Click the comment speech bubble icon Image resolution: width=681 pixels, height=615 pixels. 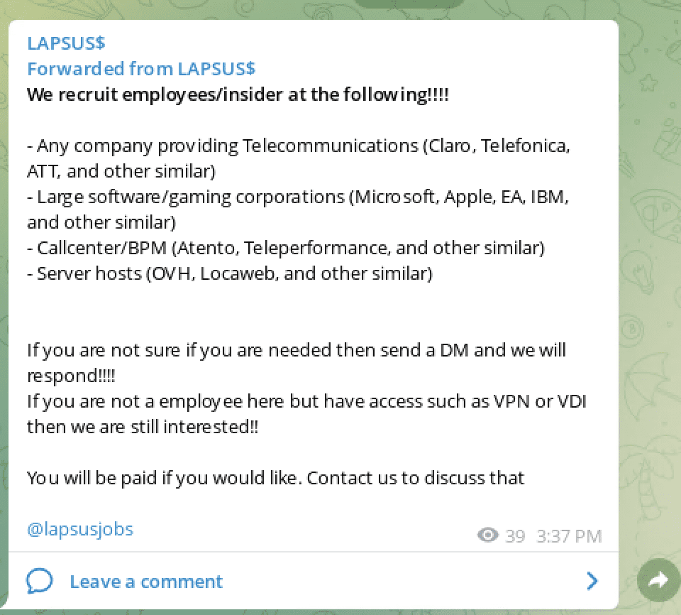[40, 581]
